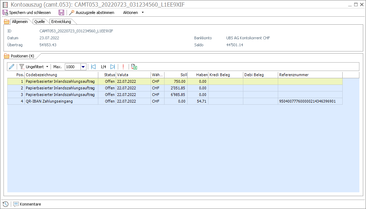Click into the Max. value input field
Viewport: 366px width, 209px height.
coord(73,67)
